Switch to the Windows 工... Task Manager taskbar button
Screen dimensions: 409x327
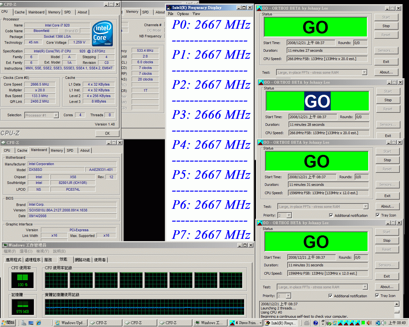click(210, 323)
